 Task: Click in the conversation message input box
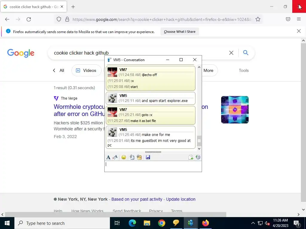(x=153, y=166)
